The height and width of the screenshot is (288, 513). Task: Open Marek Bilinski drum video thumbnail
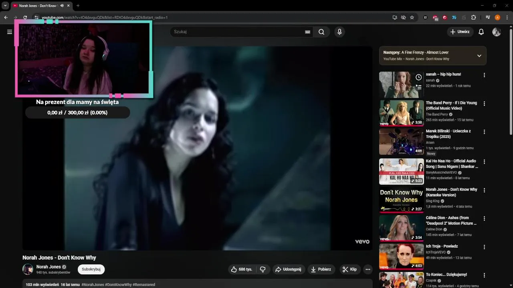click(401, 142)
